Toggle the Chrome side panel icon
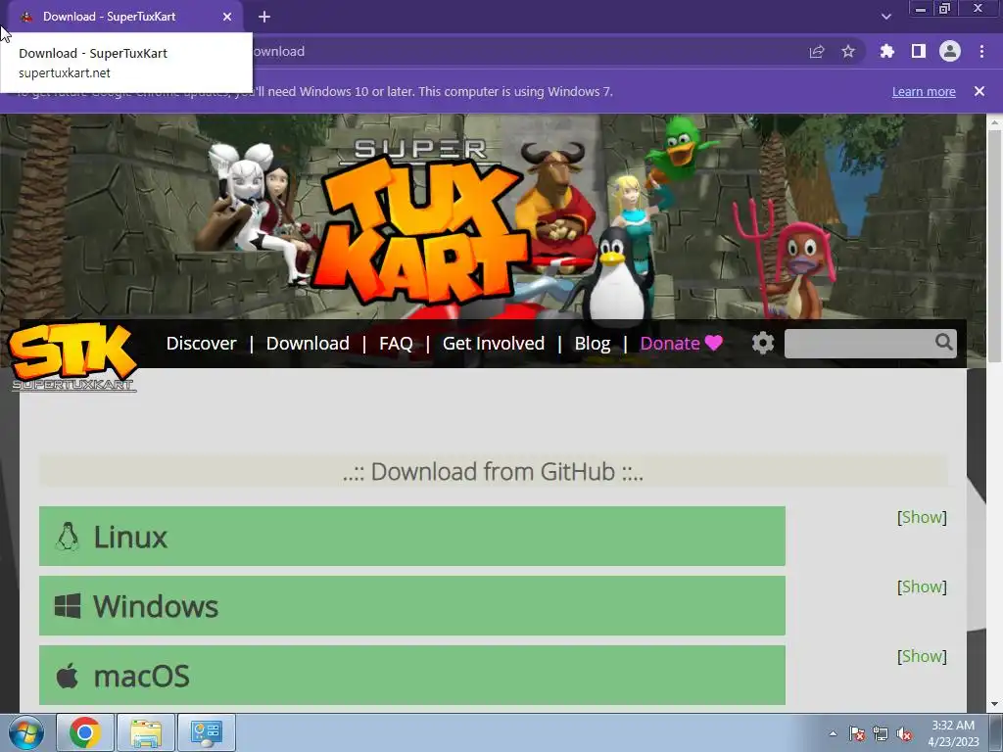 coord(919,51)
